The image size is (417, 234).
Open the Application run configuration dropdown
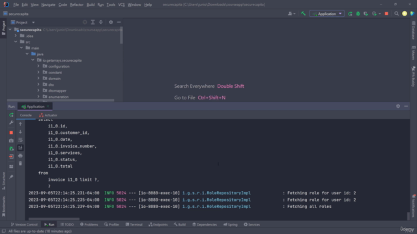point(327,14)
